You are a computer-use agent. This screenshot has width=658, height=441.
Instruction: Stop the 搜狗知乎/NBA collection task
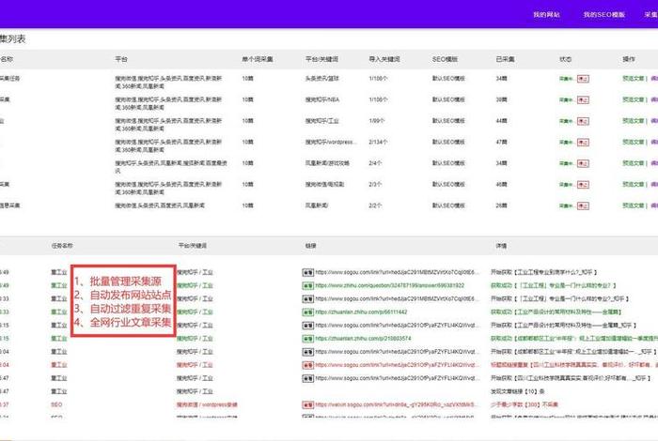pyautogui.click(x=583, y=100)
